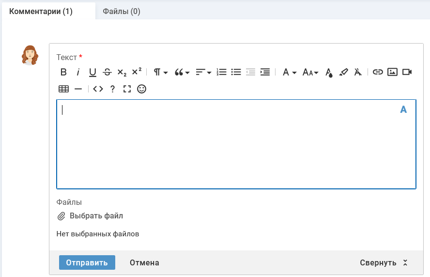This screenshot has height=277, width=430.
Task: Insert a link in the comment
Action: 378,72
